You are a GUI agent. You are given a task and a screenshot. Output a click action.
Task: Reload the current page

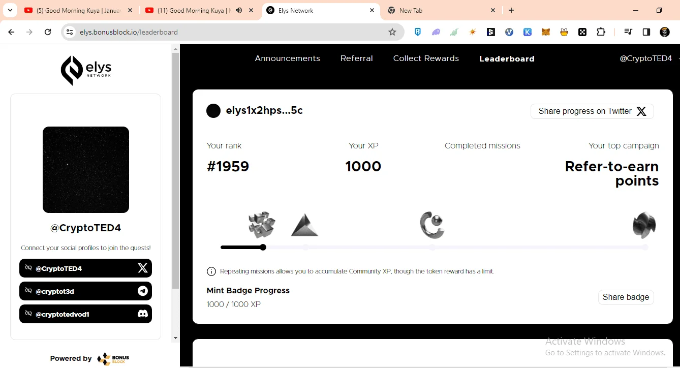48,32
